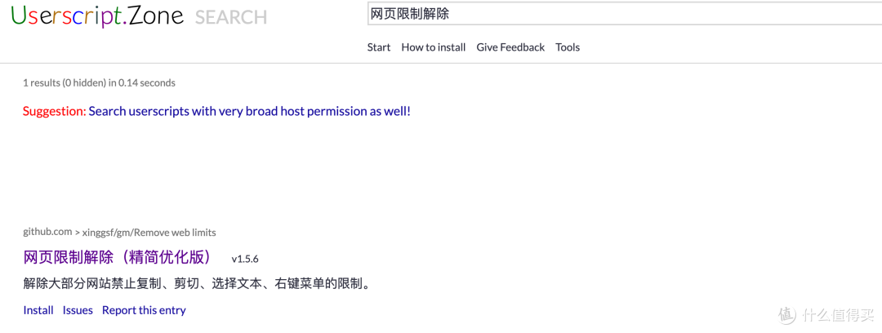The image size is (882, 333).
Task: Click the github.com source breadcrumb
Action: tap(48, 232)
